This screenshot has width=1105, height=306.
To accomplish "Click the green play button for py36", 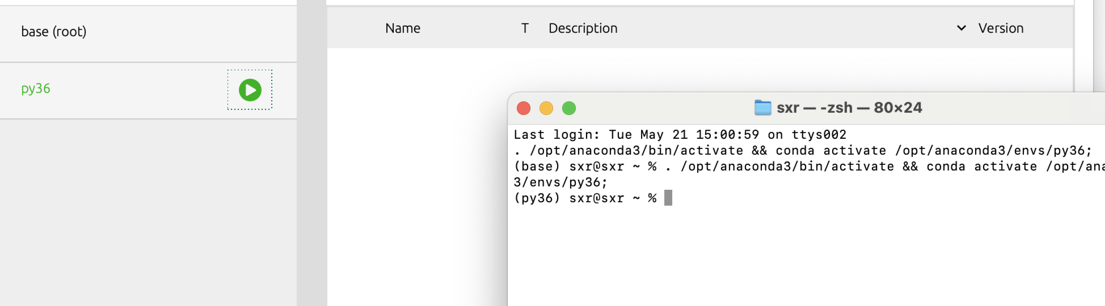I will click(x=250, y=90).
